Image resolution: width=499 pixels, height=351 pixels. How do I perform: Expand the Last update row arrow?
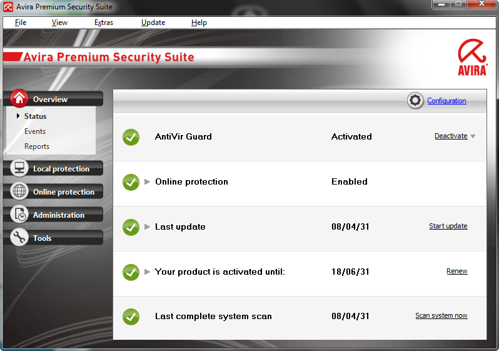[147, 226]
